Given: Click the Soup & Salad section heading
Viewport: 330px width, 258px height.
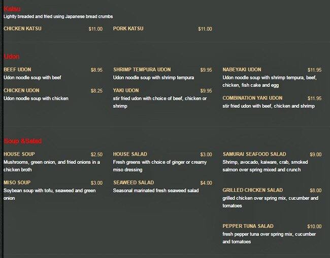Looking at the screenshot, I should point(23,140).
